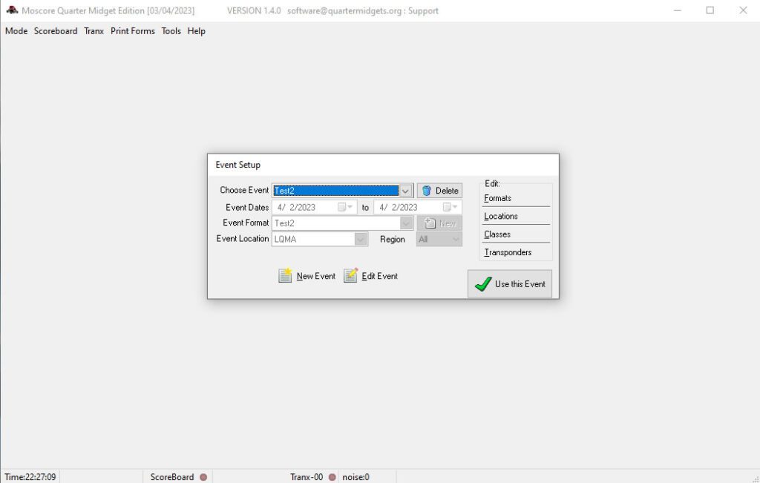Image resolution: width=760 pixels, height=483 pixels.
Task: Open the end Event Dates calendar picker
Action: 451,208
